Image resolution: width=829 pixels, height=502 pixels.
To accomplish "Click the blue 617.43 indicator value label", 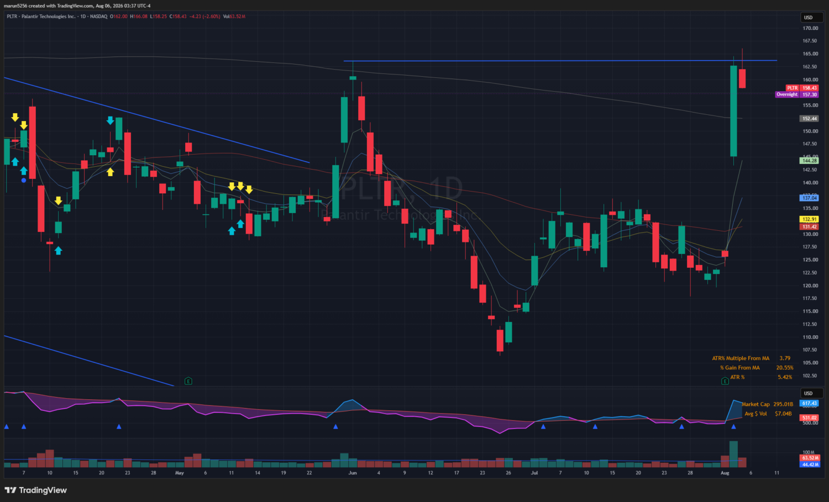I will click(810, 404).
